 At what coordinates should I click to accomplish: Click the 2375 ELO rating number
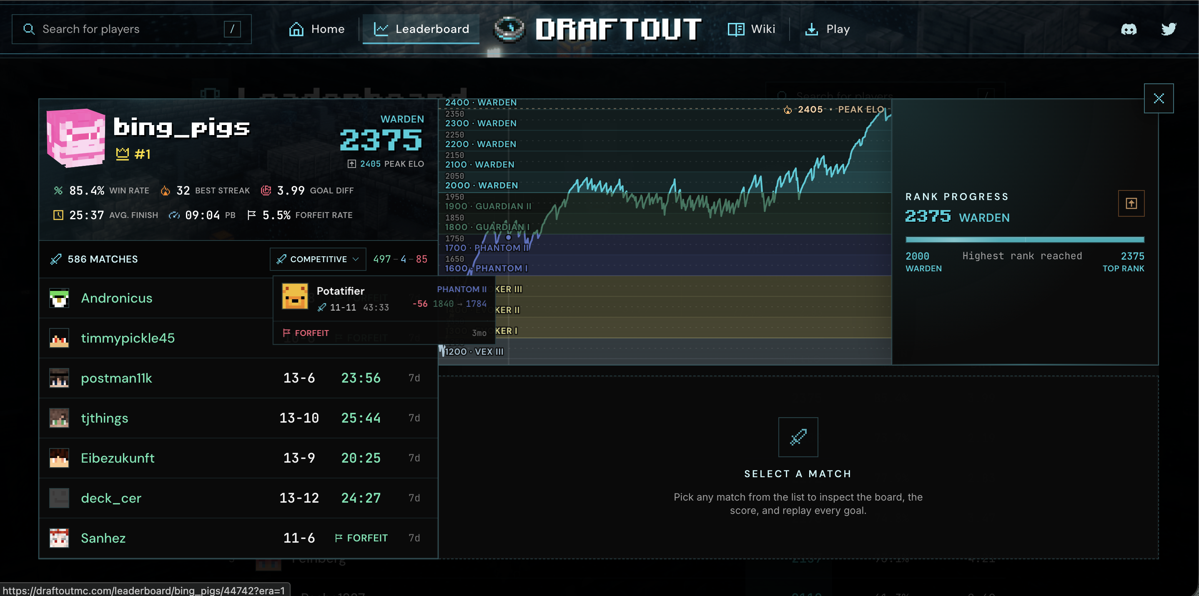381,140
